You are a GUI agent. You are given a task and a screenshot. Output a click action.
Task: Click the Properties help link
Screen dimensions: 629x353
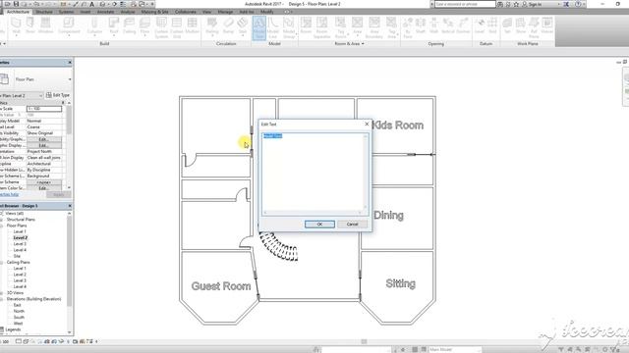coord(9,194)
